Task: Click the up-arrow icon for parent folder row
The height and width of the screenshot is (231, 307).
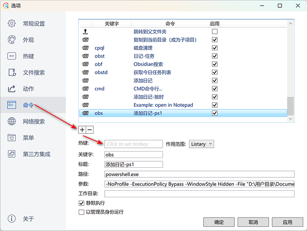Action: click(x=85, y=31)
